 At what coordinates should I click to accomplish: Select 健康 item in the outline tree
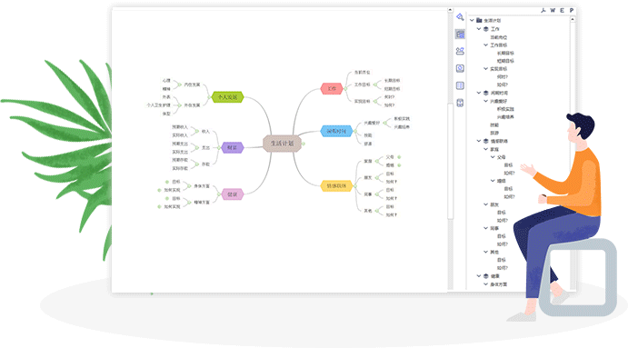pos(495,276)
